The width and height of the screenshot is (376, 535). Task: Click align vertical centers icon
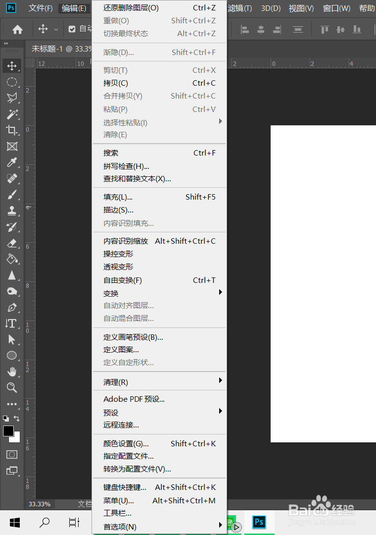340,30
